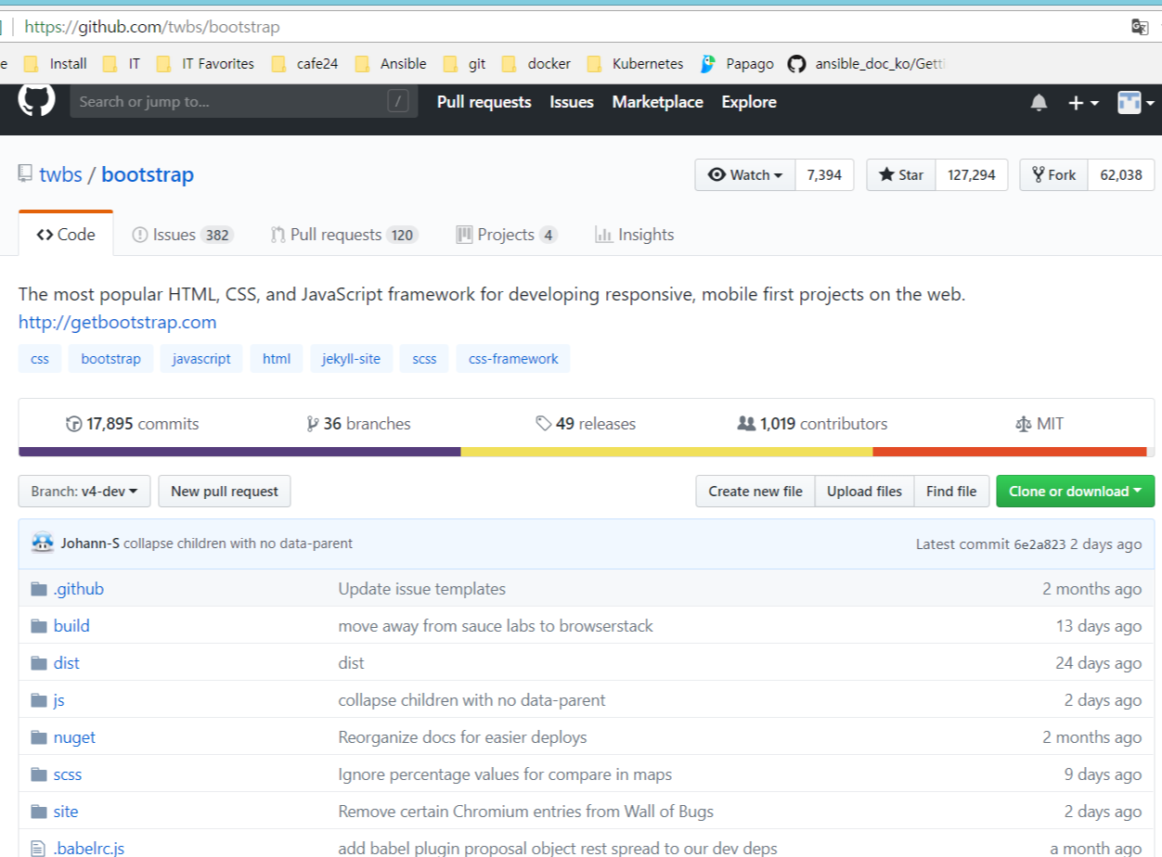Focus the Search or jump to field
Screen dimensions: 1162x857
pyautogui.click(x=244, y=102)
